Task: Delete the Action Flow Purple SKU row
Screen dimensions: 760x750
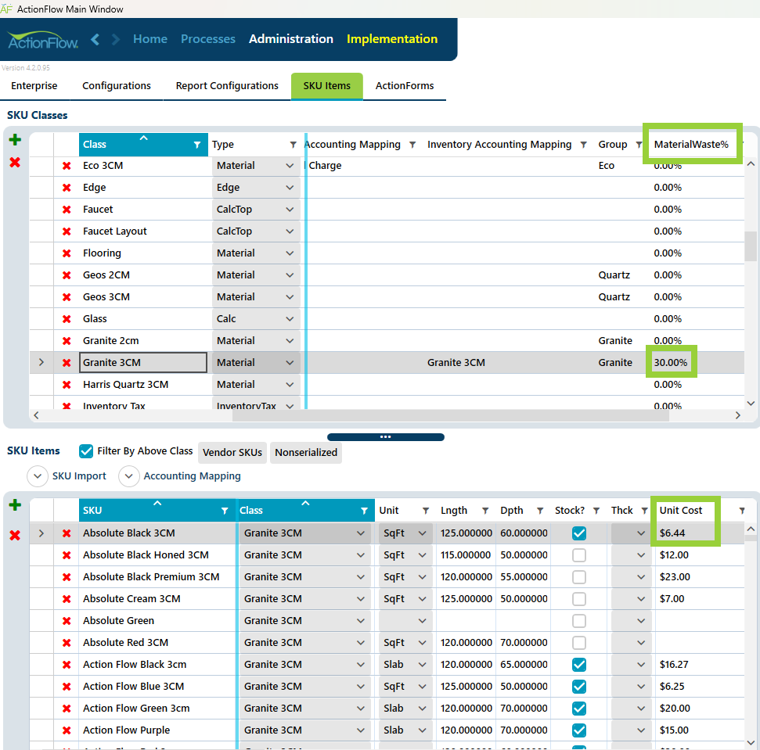Action: tap(67, 730)
